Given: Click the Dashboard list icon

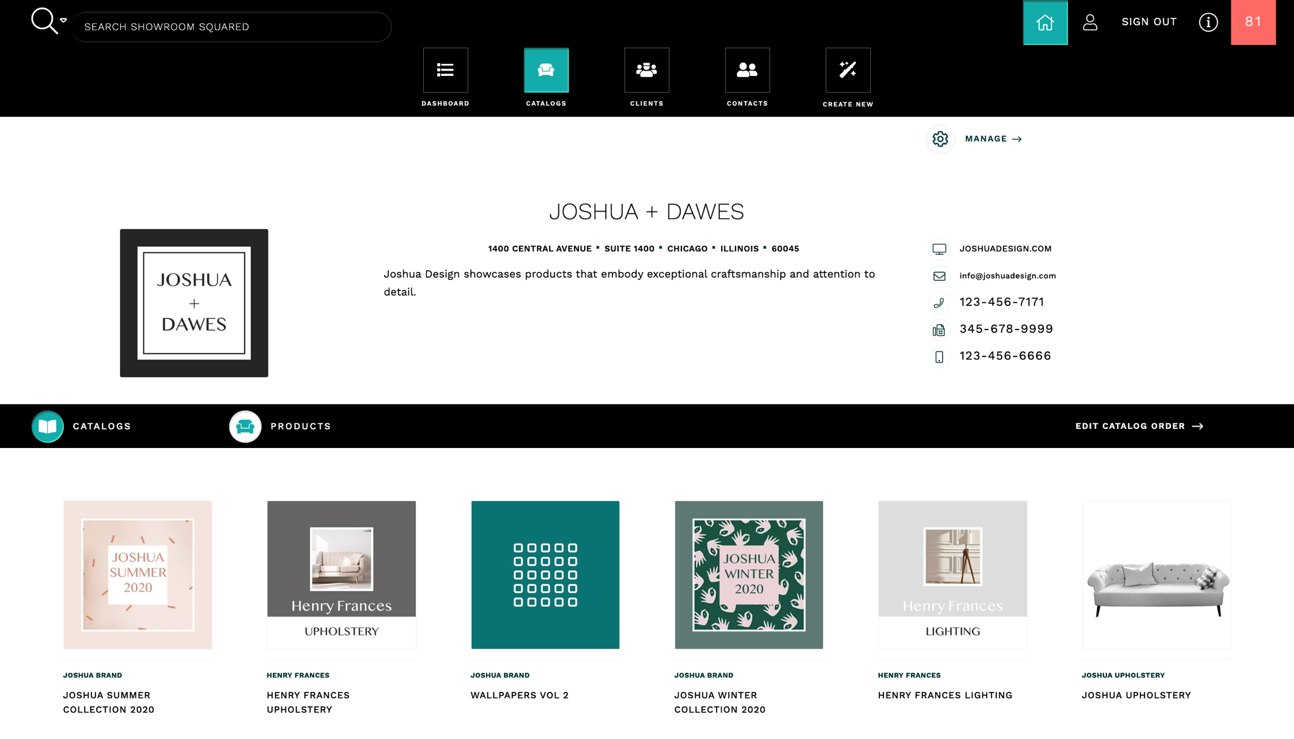Looking at the screenshot, I should pyautogui.click(x=445, y=70).
